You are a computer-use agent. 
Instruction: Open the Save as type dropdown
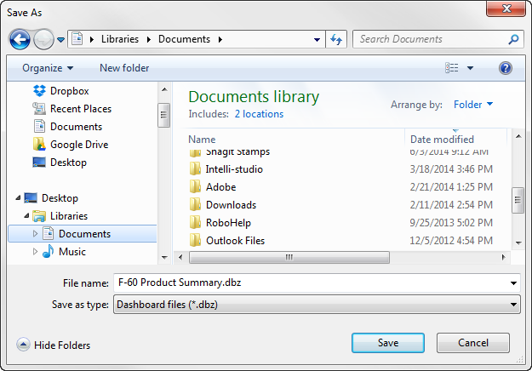pos(317,303)
